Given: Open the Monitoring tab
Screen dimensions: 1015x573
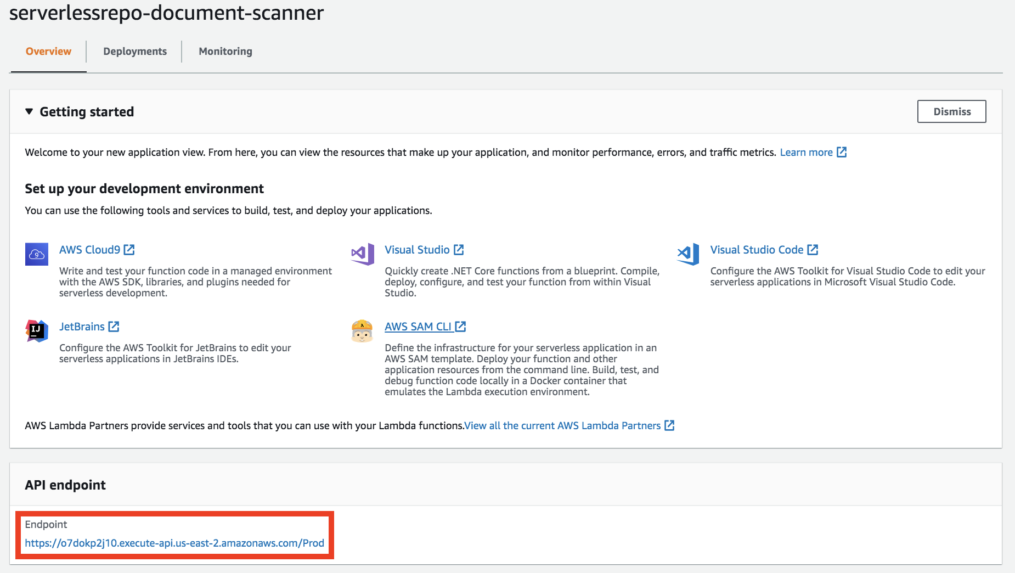Looking at the screenshot, I should 225,51.
